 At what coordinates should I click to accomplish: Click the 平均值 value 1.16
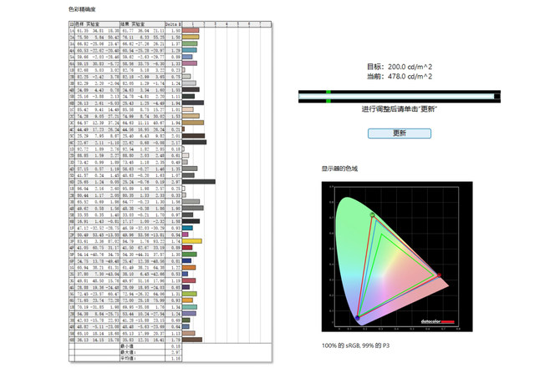tap(176, 358)
